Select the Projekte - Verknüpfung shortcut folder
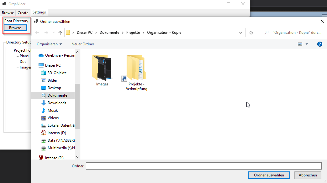This screenshot has width=327, height=183. (136, 73)
